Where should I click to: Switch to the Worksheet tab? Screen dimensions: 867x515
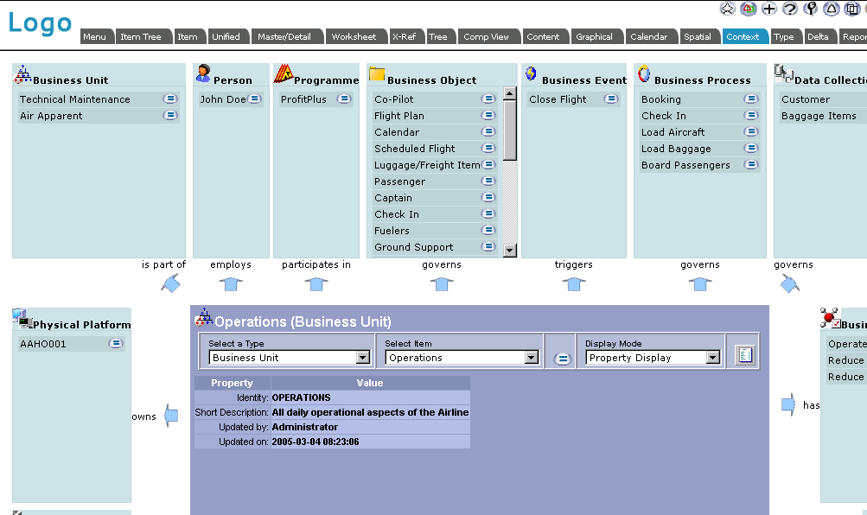(354, 37)
